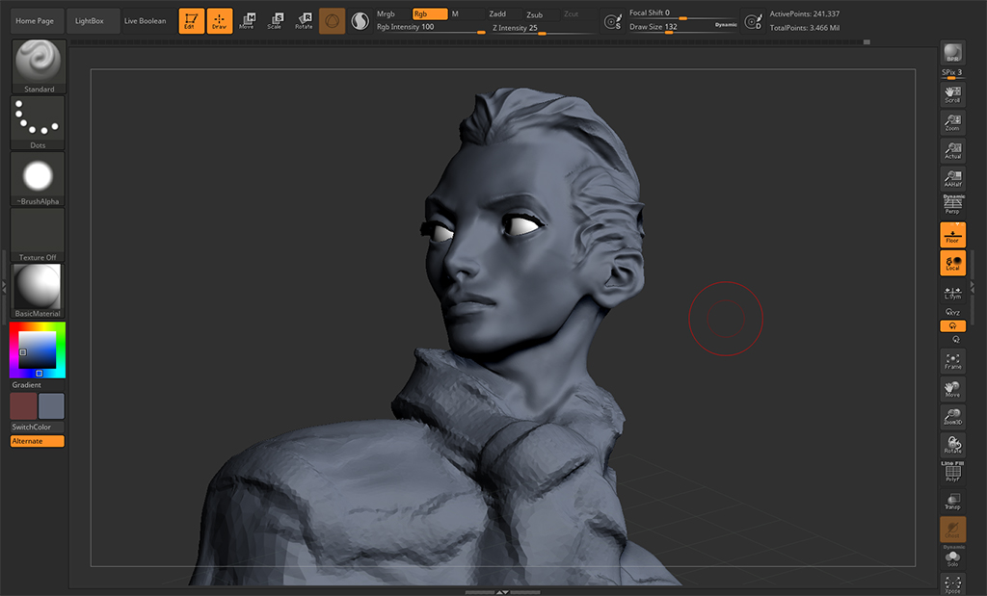987x596 pixels.
Task: Click the brush D icon near ActivePoints
Action: pyautogui.click(x=753, y=22)
